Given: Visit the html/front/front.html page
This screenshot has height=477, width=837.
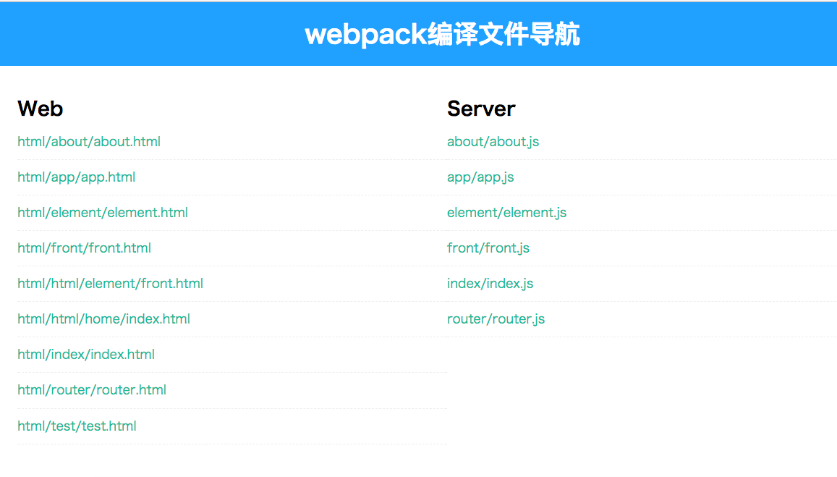Looking at the screenshot, I should pyautogui.click(x=84, y=248).
